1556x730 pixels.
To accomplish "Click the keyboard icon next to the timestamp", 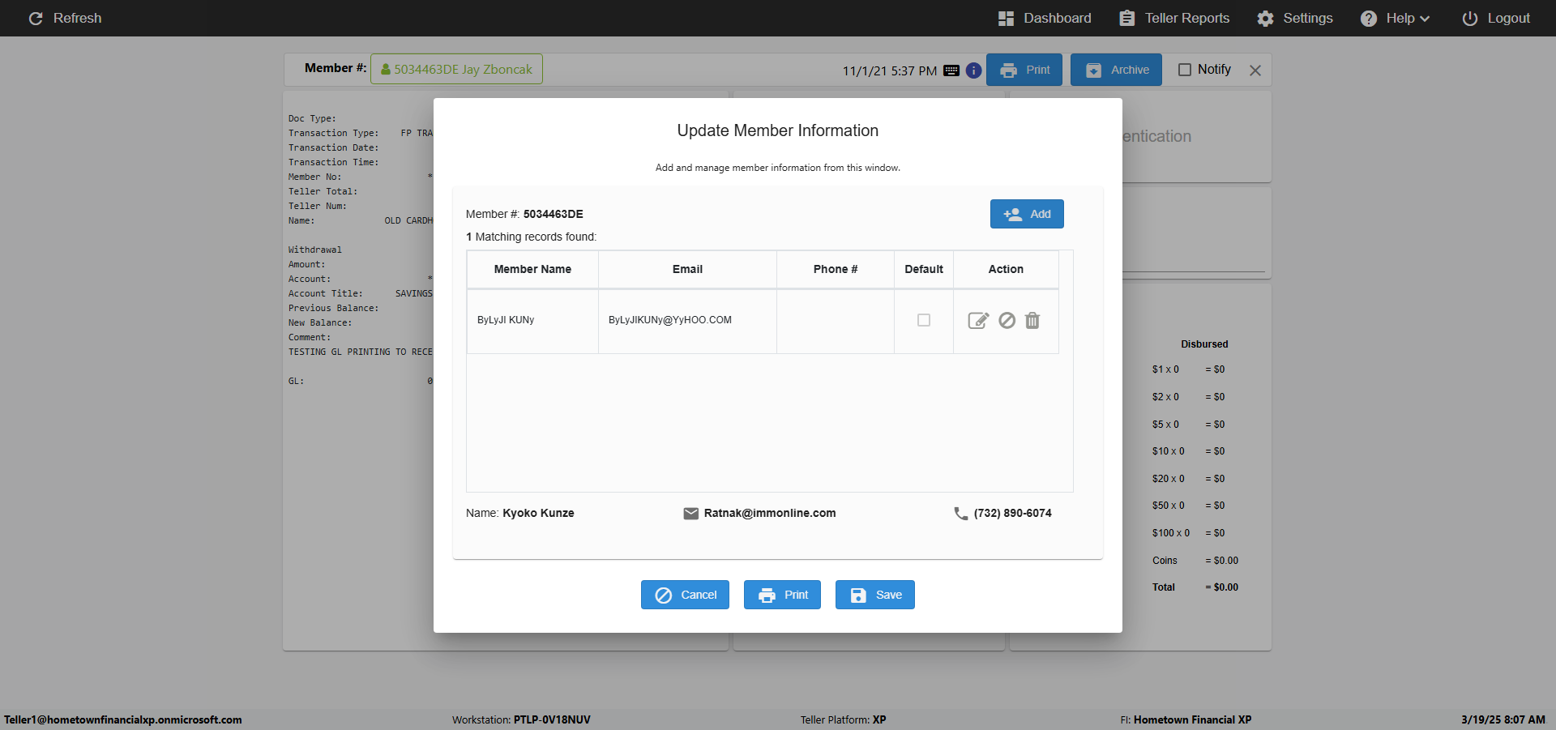I will click(951, 70).
